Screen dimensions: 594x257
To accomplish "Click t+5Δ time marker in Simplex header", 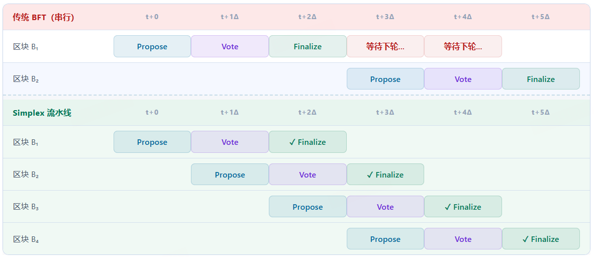I will point(541,112).
